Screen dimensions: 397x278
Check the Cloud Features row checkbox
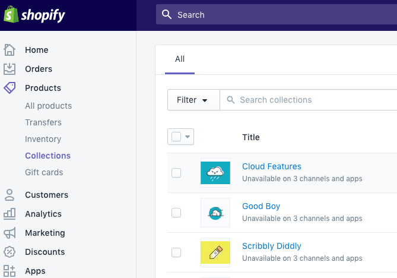point(176,173)
